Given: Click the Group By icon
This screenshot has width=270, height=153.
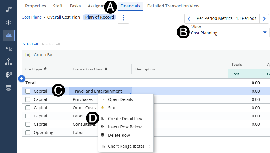Looking at the screenshot, I should tap(28, 55).
